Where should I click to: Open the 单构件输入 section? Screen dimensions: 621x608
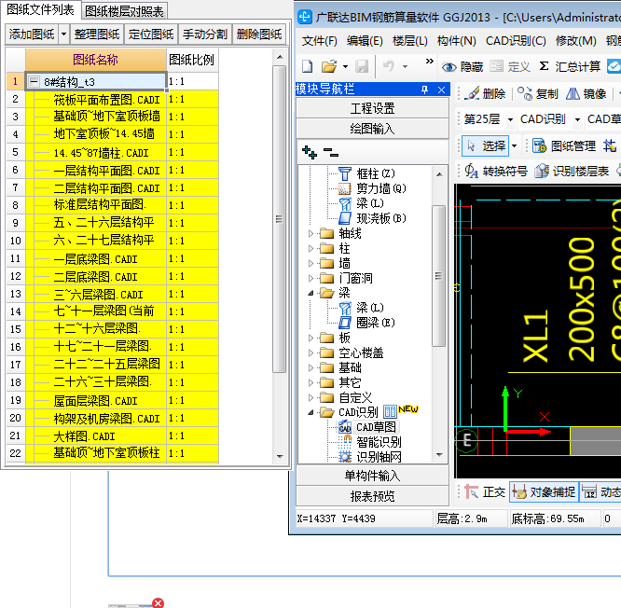pyautogui.click(x=372, y=476)
